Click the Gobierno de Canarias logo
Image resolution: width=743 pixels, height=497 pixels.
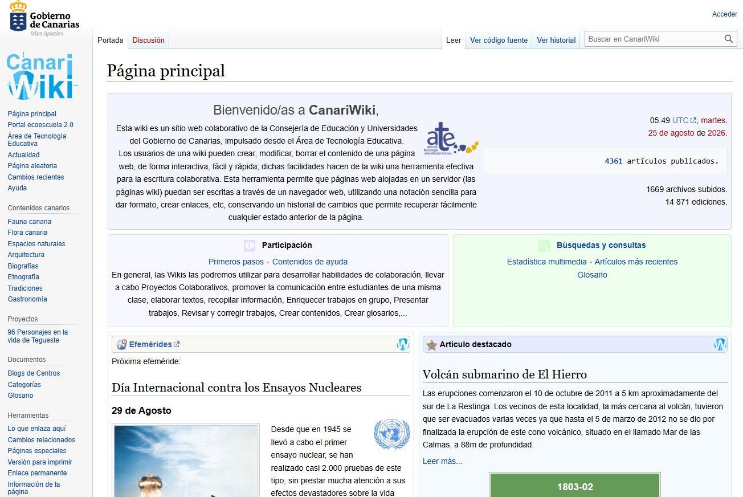click(x=44, y=19)
